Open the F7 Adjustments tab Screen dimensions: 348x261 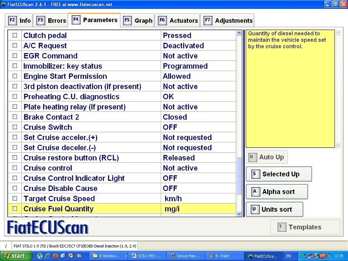[228, 20]
